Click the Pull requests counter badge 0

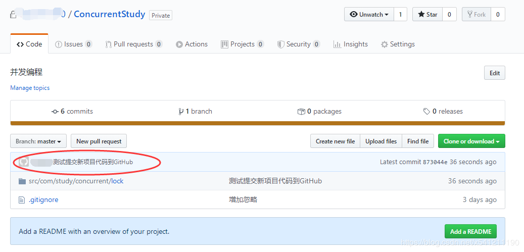tap(159, 44)
